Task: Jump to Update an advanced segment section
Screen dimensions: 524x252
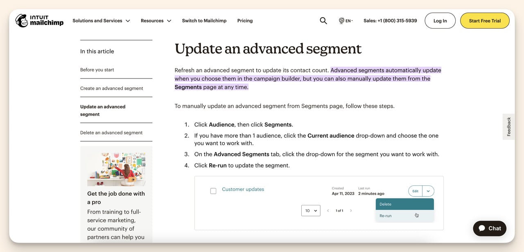Action: point(103,110)
